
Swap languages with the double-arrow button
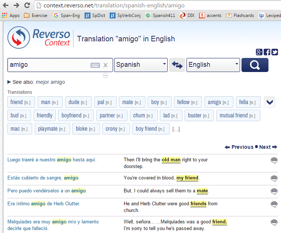pyautogui.click(x=177, y=65)
